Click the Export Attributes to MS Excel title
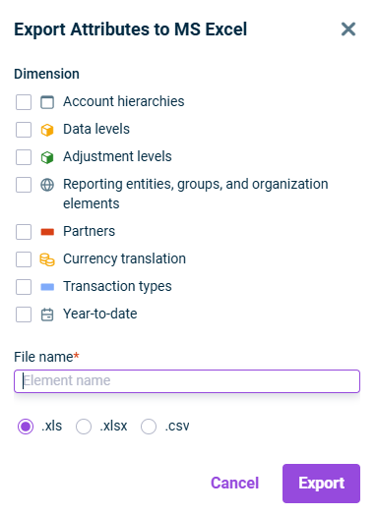This screenshot has width=377, height=515. pyautogui.click(x=130, y=29)
